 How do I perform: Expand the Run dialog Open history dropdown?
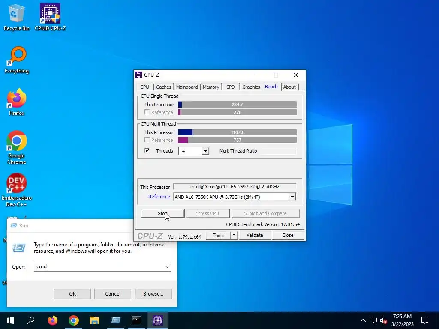pyautogui.click(x=167, y=266)
